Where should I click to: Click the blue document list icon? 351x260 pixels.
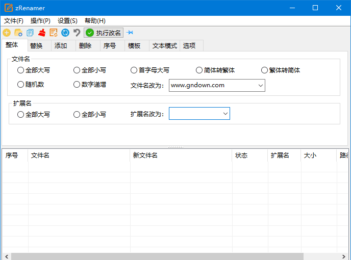click(x=30, y=33)
